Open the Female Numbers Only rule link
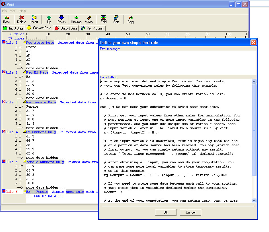The image size is (269, 232). click(45, 162)
